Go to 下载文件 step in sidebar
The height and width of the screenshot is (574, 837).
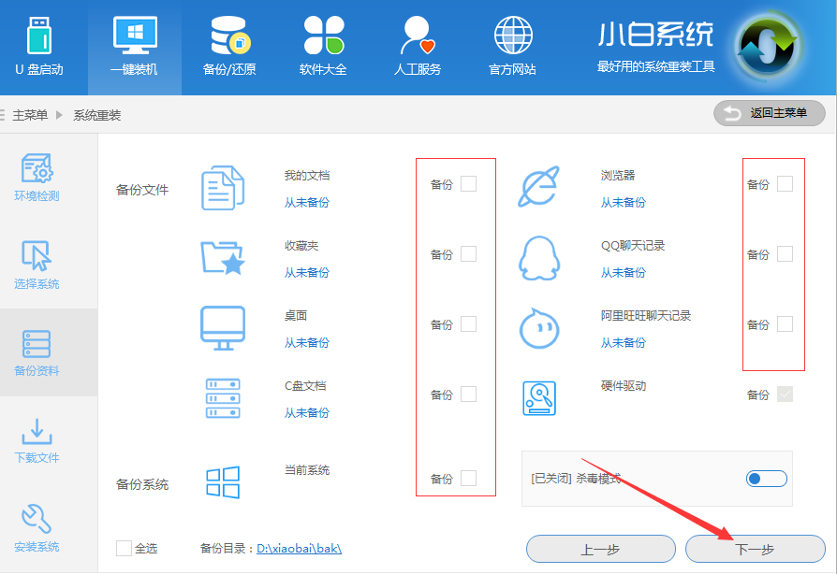(37, 441)
